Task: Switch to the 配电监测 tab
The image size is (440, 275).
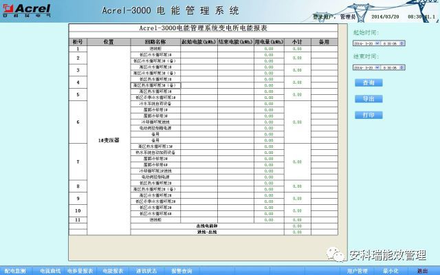Action: tap(15, 271)
